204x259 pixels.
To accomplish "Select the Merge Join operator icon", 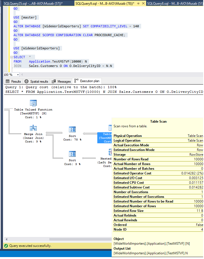I will [33, 128].
